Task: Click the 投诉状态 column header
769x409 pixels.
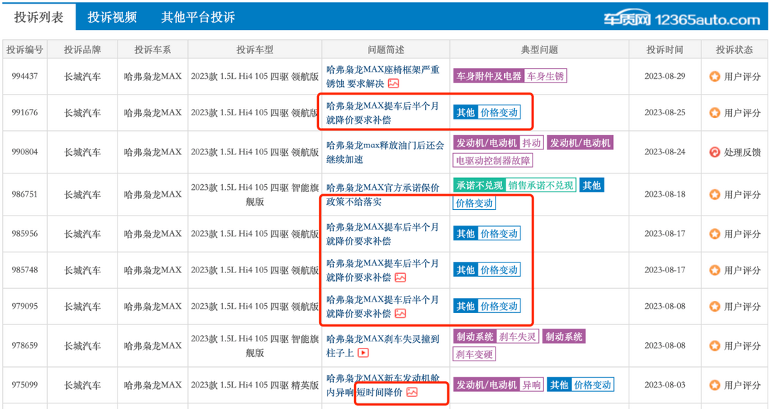Action: click(734, 50)
